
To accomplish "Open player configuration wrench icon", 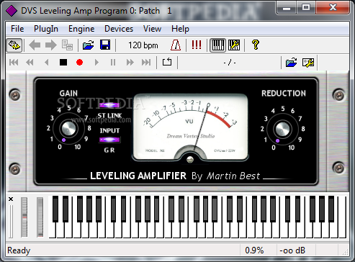I will (308, 63).
